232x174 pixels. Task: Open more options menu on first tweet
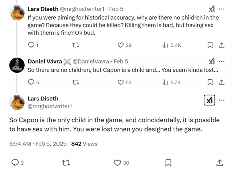(222, 9)
